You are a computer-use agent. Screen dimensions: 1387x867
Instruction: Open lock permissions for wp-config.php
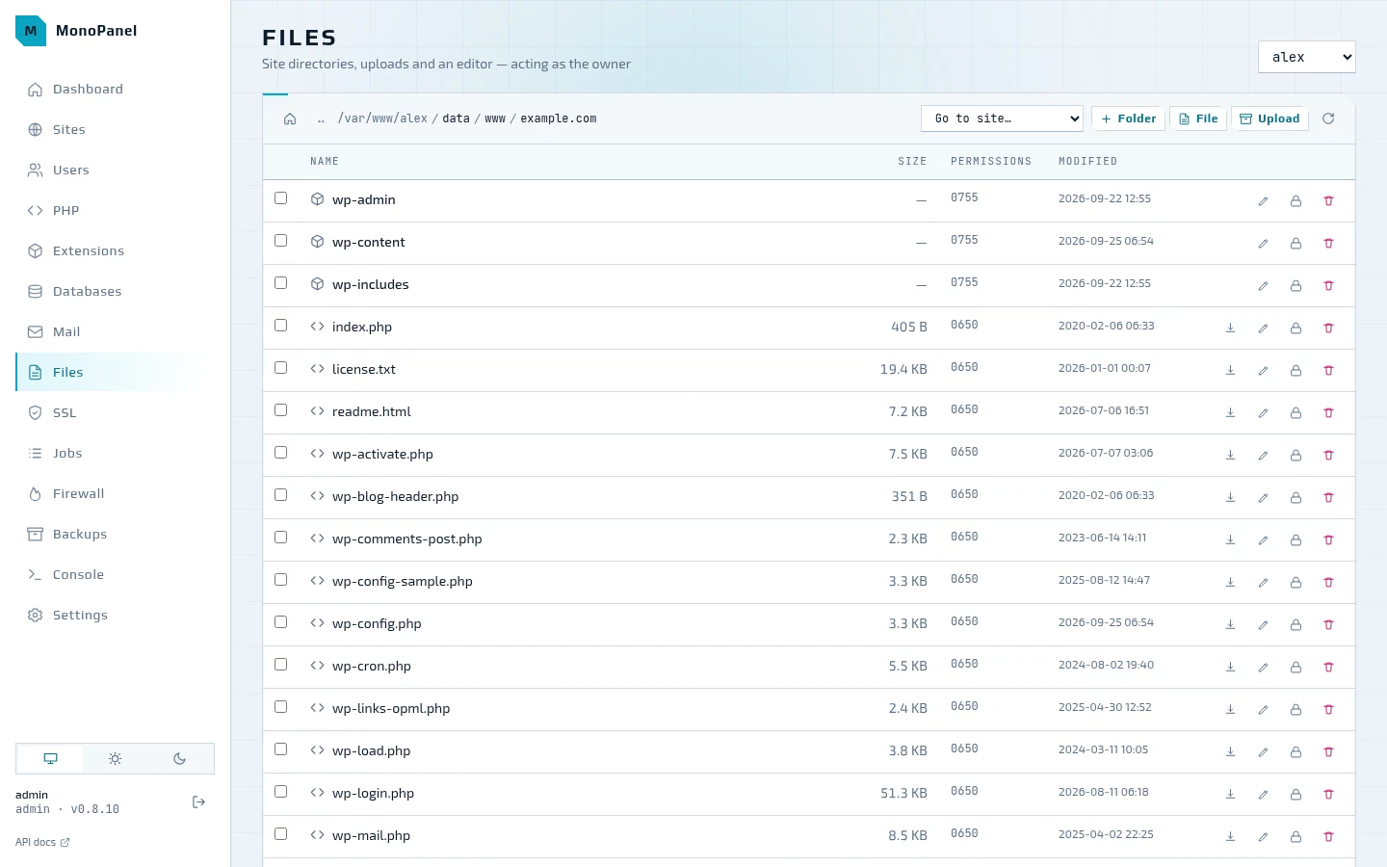click(1295, 625)
